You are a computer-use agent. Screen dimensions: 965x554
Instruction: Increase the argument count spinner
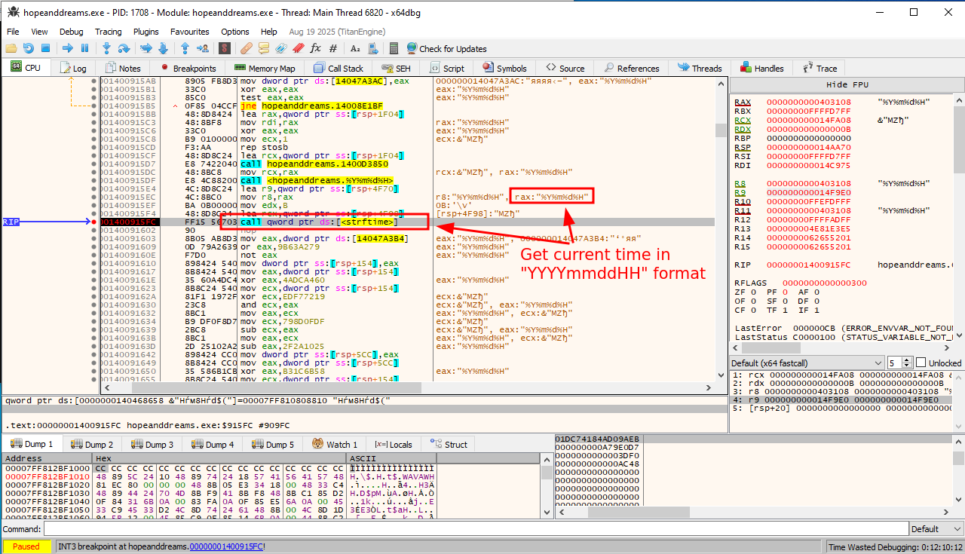(908, 360)
